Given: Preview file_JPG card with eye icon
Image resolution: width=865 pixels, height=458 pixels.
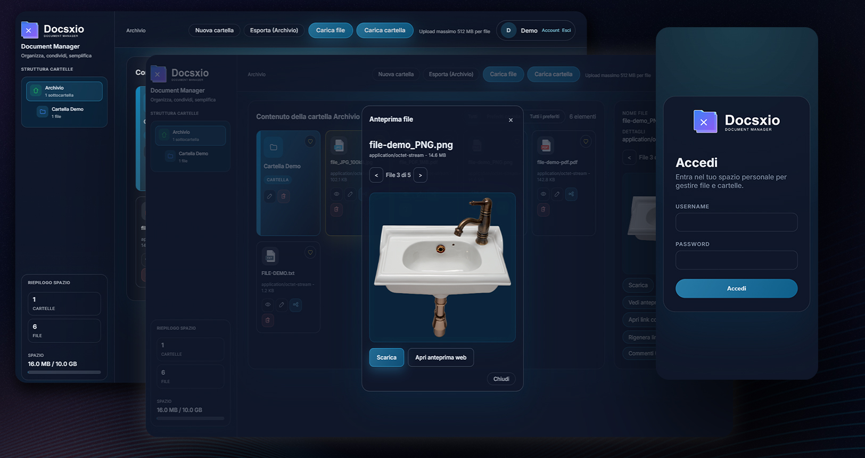Looking at the screenshot, I should 336,194.
